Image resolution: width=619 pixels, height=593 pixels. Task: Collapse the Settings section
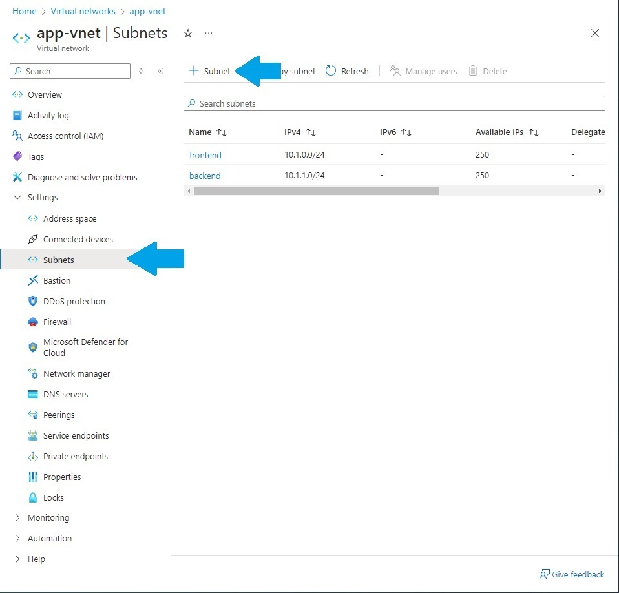[x=17, y=198]
